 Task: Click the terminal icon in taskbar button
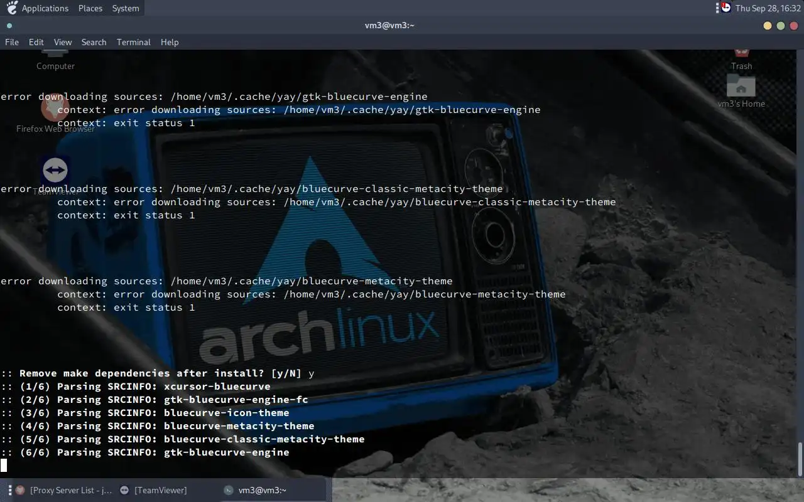click(x=229, y=490)
